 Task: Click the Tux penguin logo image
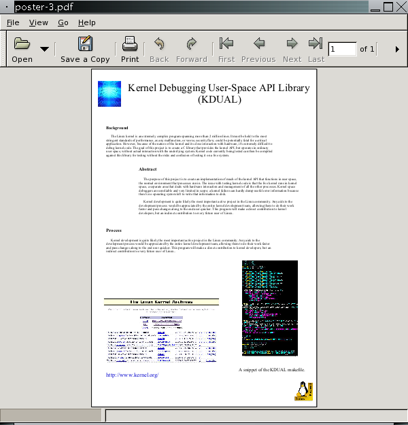point(304,391)
